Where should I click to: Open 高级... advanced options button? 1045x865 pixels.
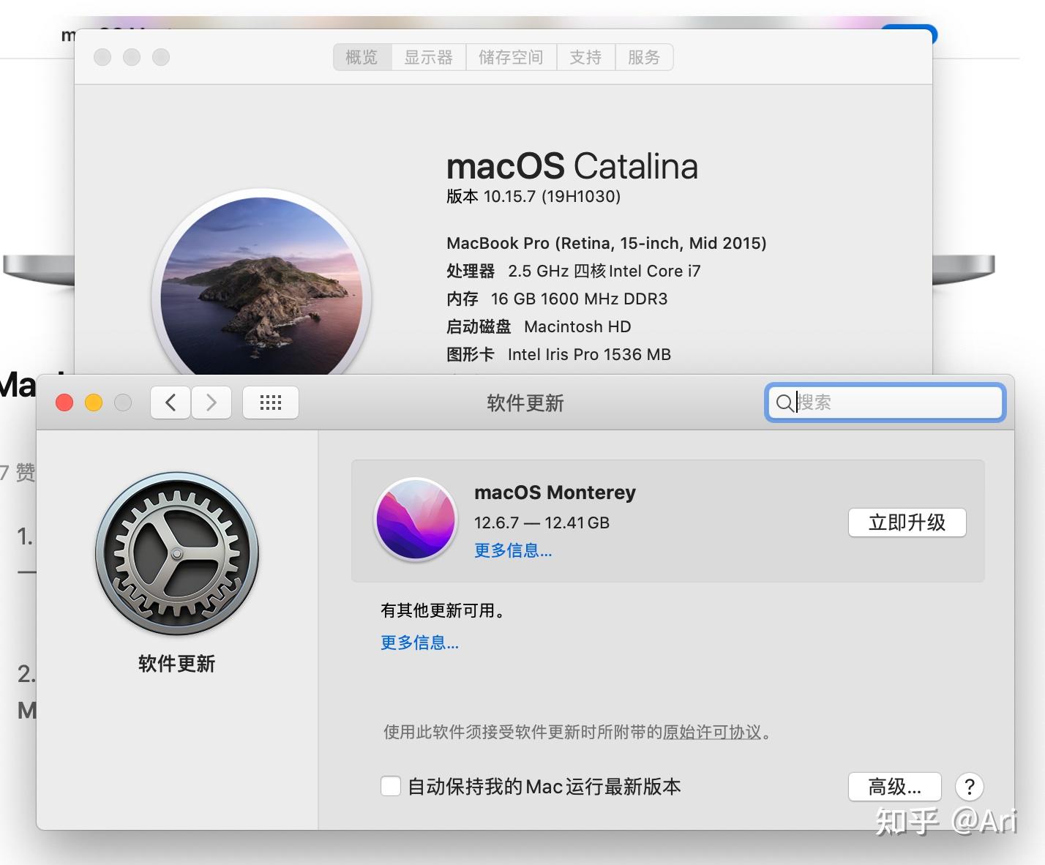[895, 787]
